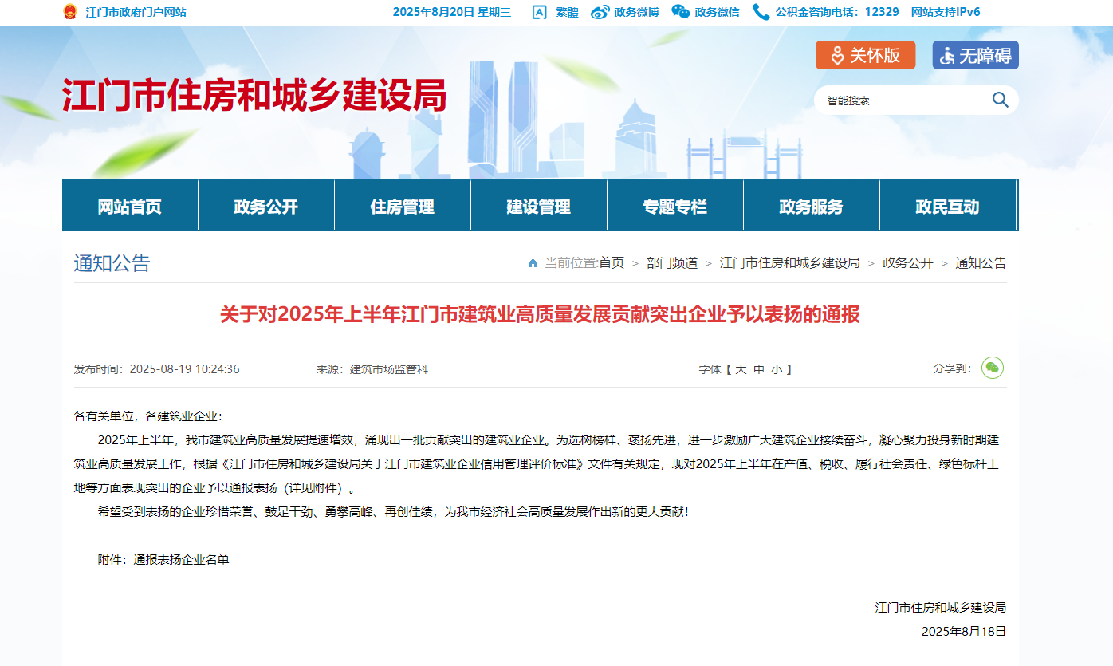Open the 政务微博 Weibo icon
This screenshot has height=666, width=1113.
pos(600,12)
